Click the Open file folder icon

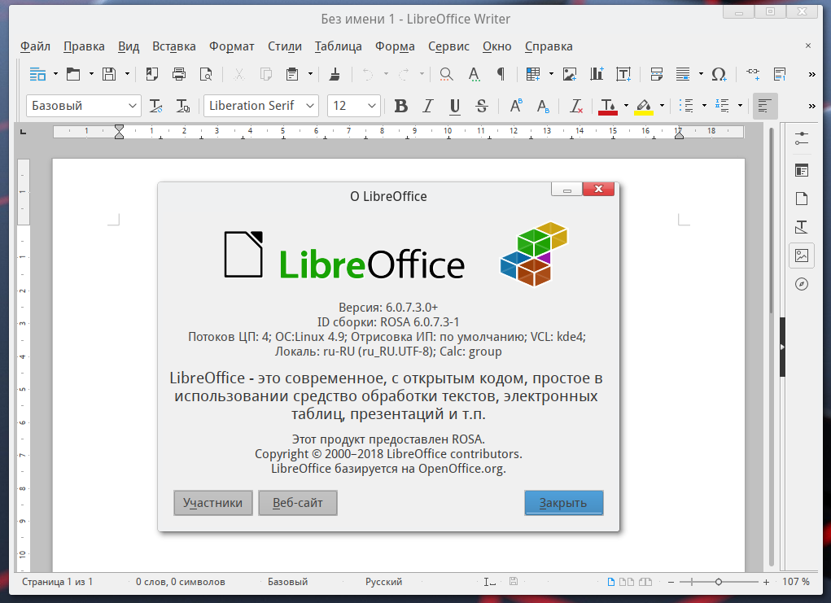(x=73, y=74)
